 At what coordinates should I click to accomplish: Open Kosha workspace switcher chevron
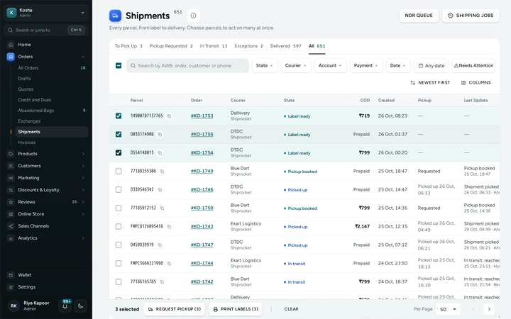click(82, 13)
